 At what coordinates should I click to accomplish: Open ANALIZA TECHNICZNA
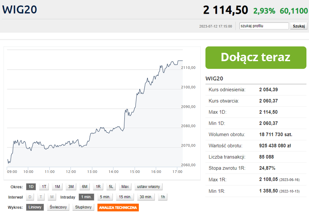pos(118,207)
